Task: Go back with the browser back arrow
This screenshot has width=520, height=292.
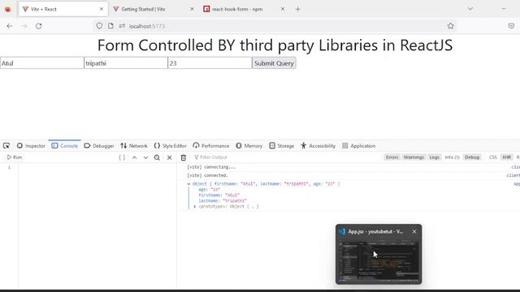Action: coord(9,26)
